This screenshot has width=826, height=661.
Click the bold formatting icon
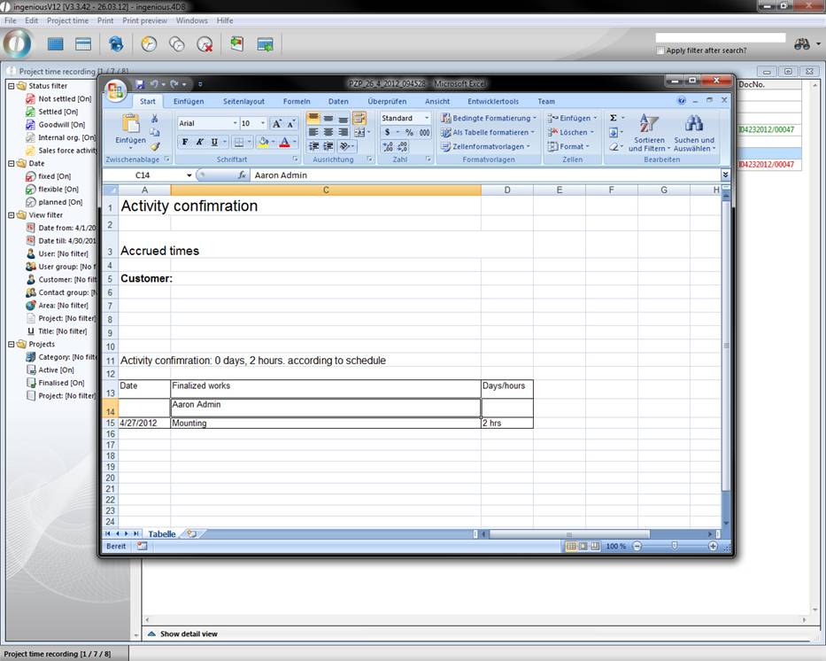185,142
